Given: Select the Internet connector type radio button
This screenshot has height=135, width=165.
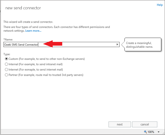Looking at the screenshot, I should point(6,70).
